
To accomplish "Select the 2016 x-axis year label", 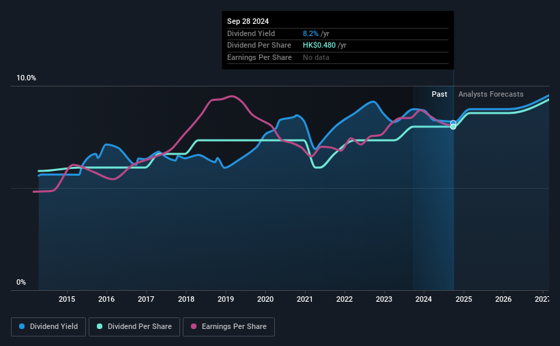I will point(106,299).
